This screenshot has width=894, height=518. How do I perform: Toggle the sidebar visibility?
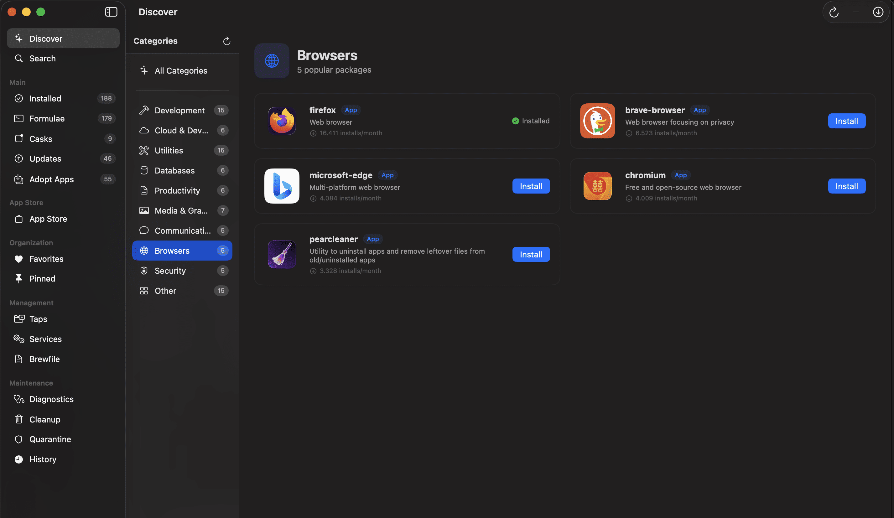point(111,12)
